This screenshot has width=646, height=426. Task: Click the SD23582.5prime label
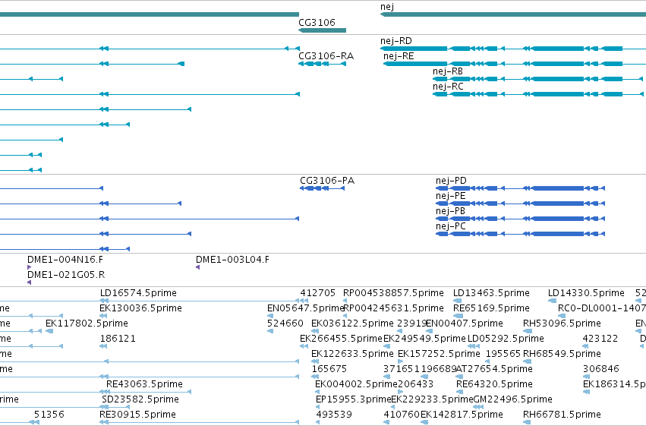tap(140, 399)
